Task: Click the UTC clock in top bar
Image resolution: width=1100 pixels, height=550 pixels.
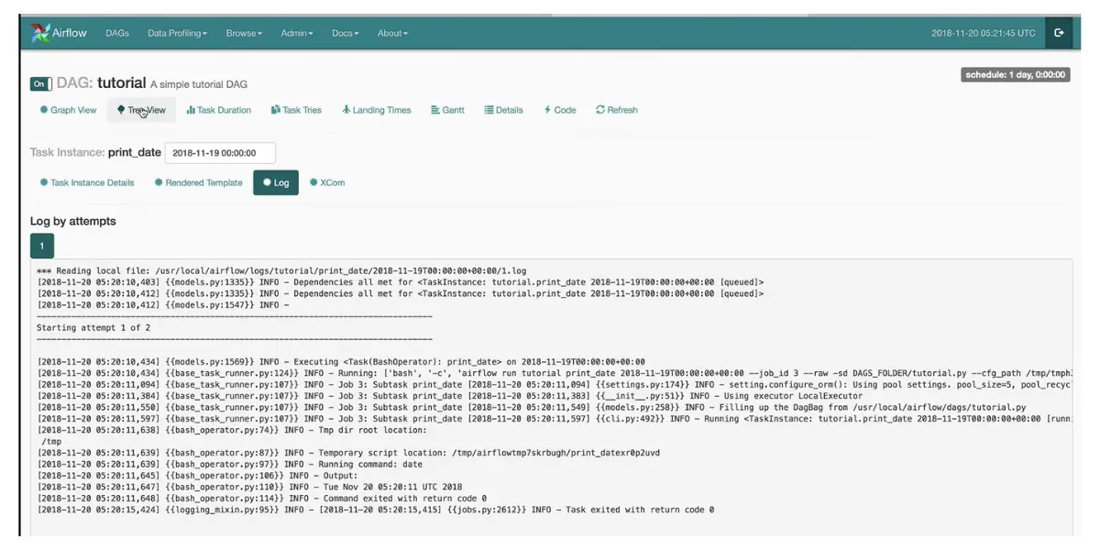Action: [984, 33]
